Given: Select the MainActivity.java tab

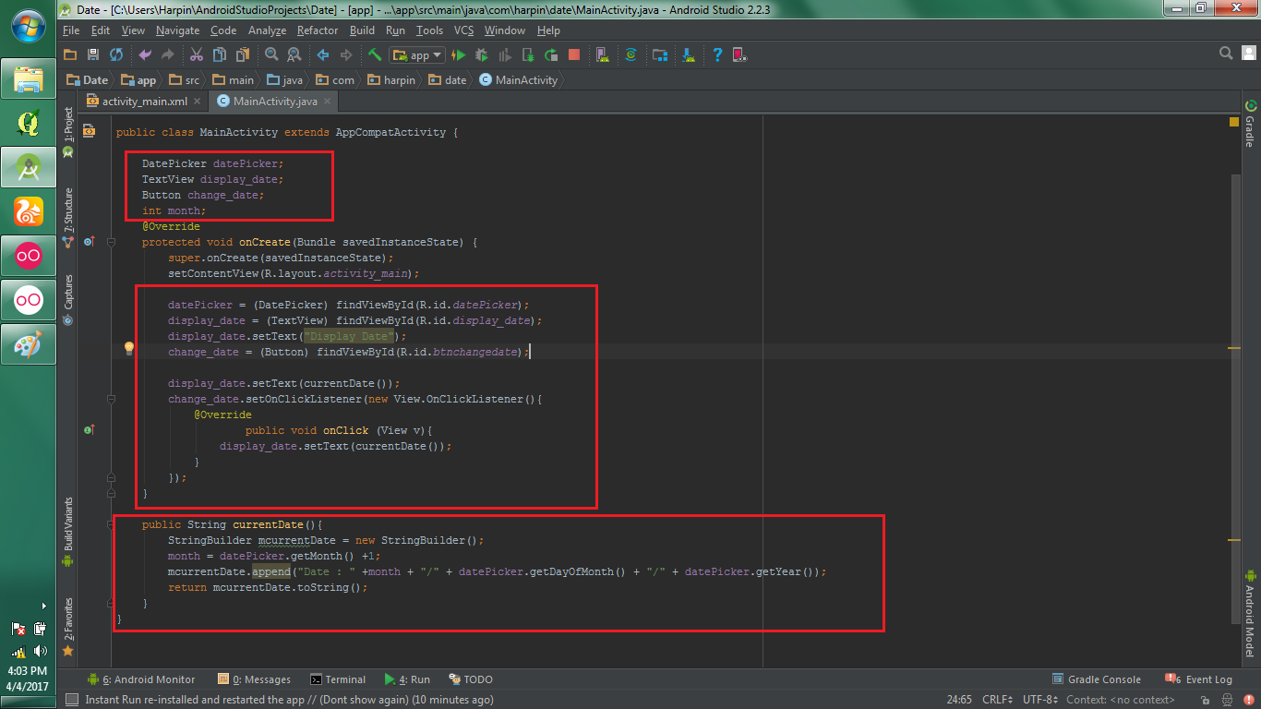Looking at the screenshot, I should coord(274,102).
